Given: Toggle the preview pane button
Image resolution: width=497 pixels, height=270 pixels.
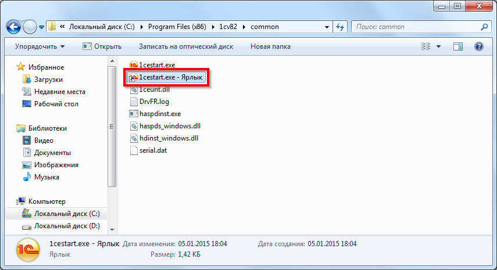Looking at the screenshot, I should [x=458, y=46].
